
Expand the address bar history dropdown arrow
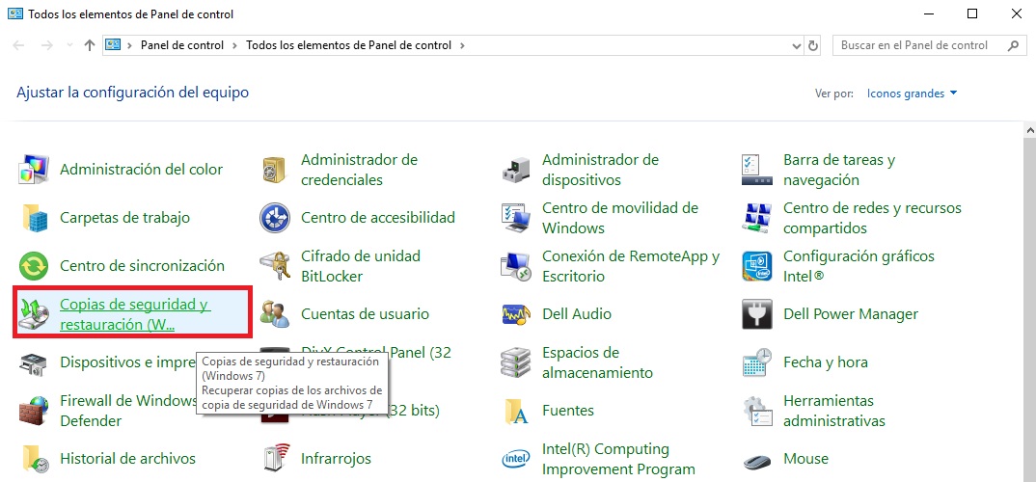(796, 45)
